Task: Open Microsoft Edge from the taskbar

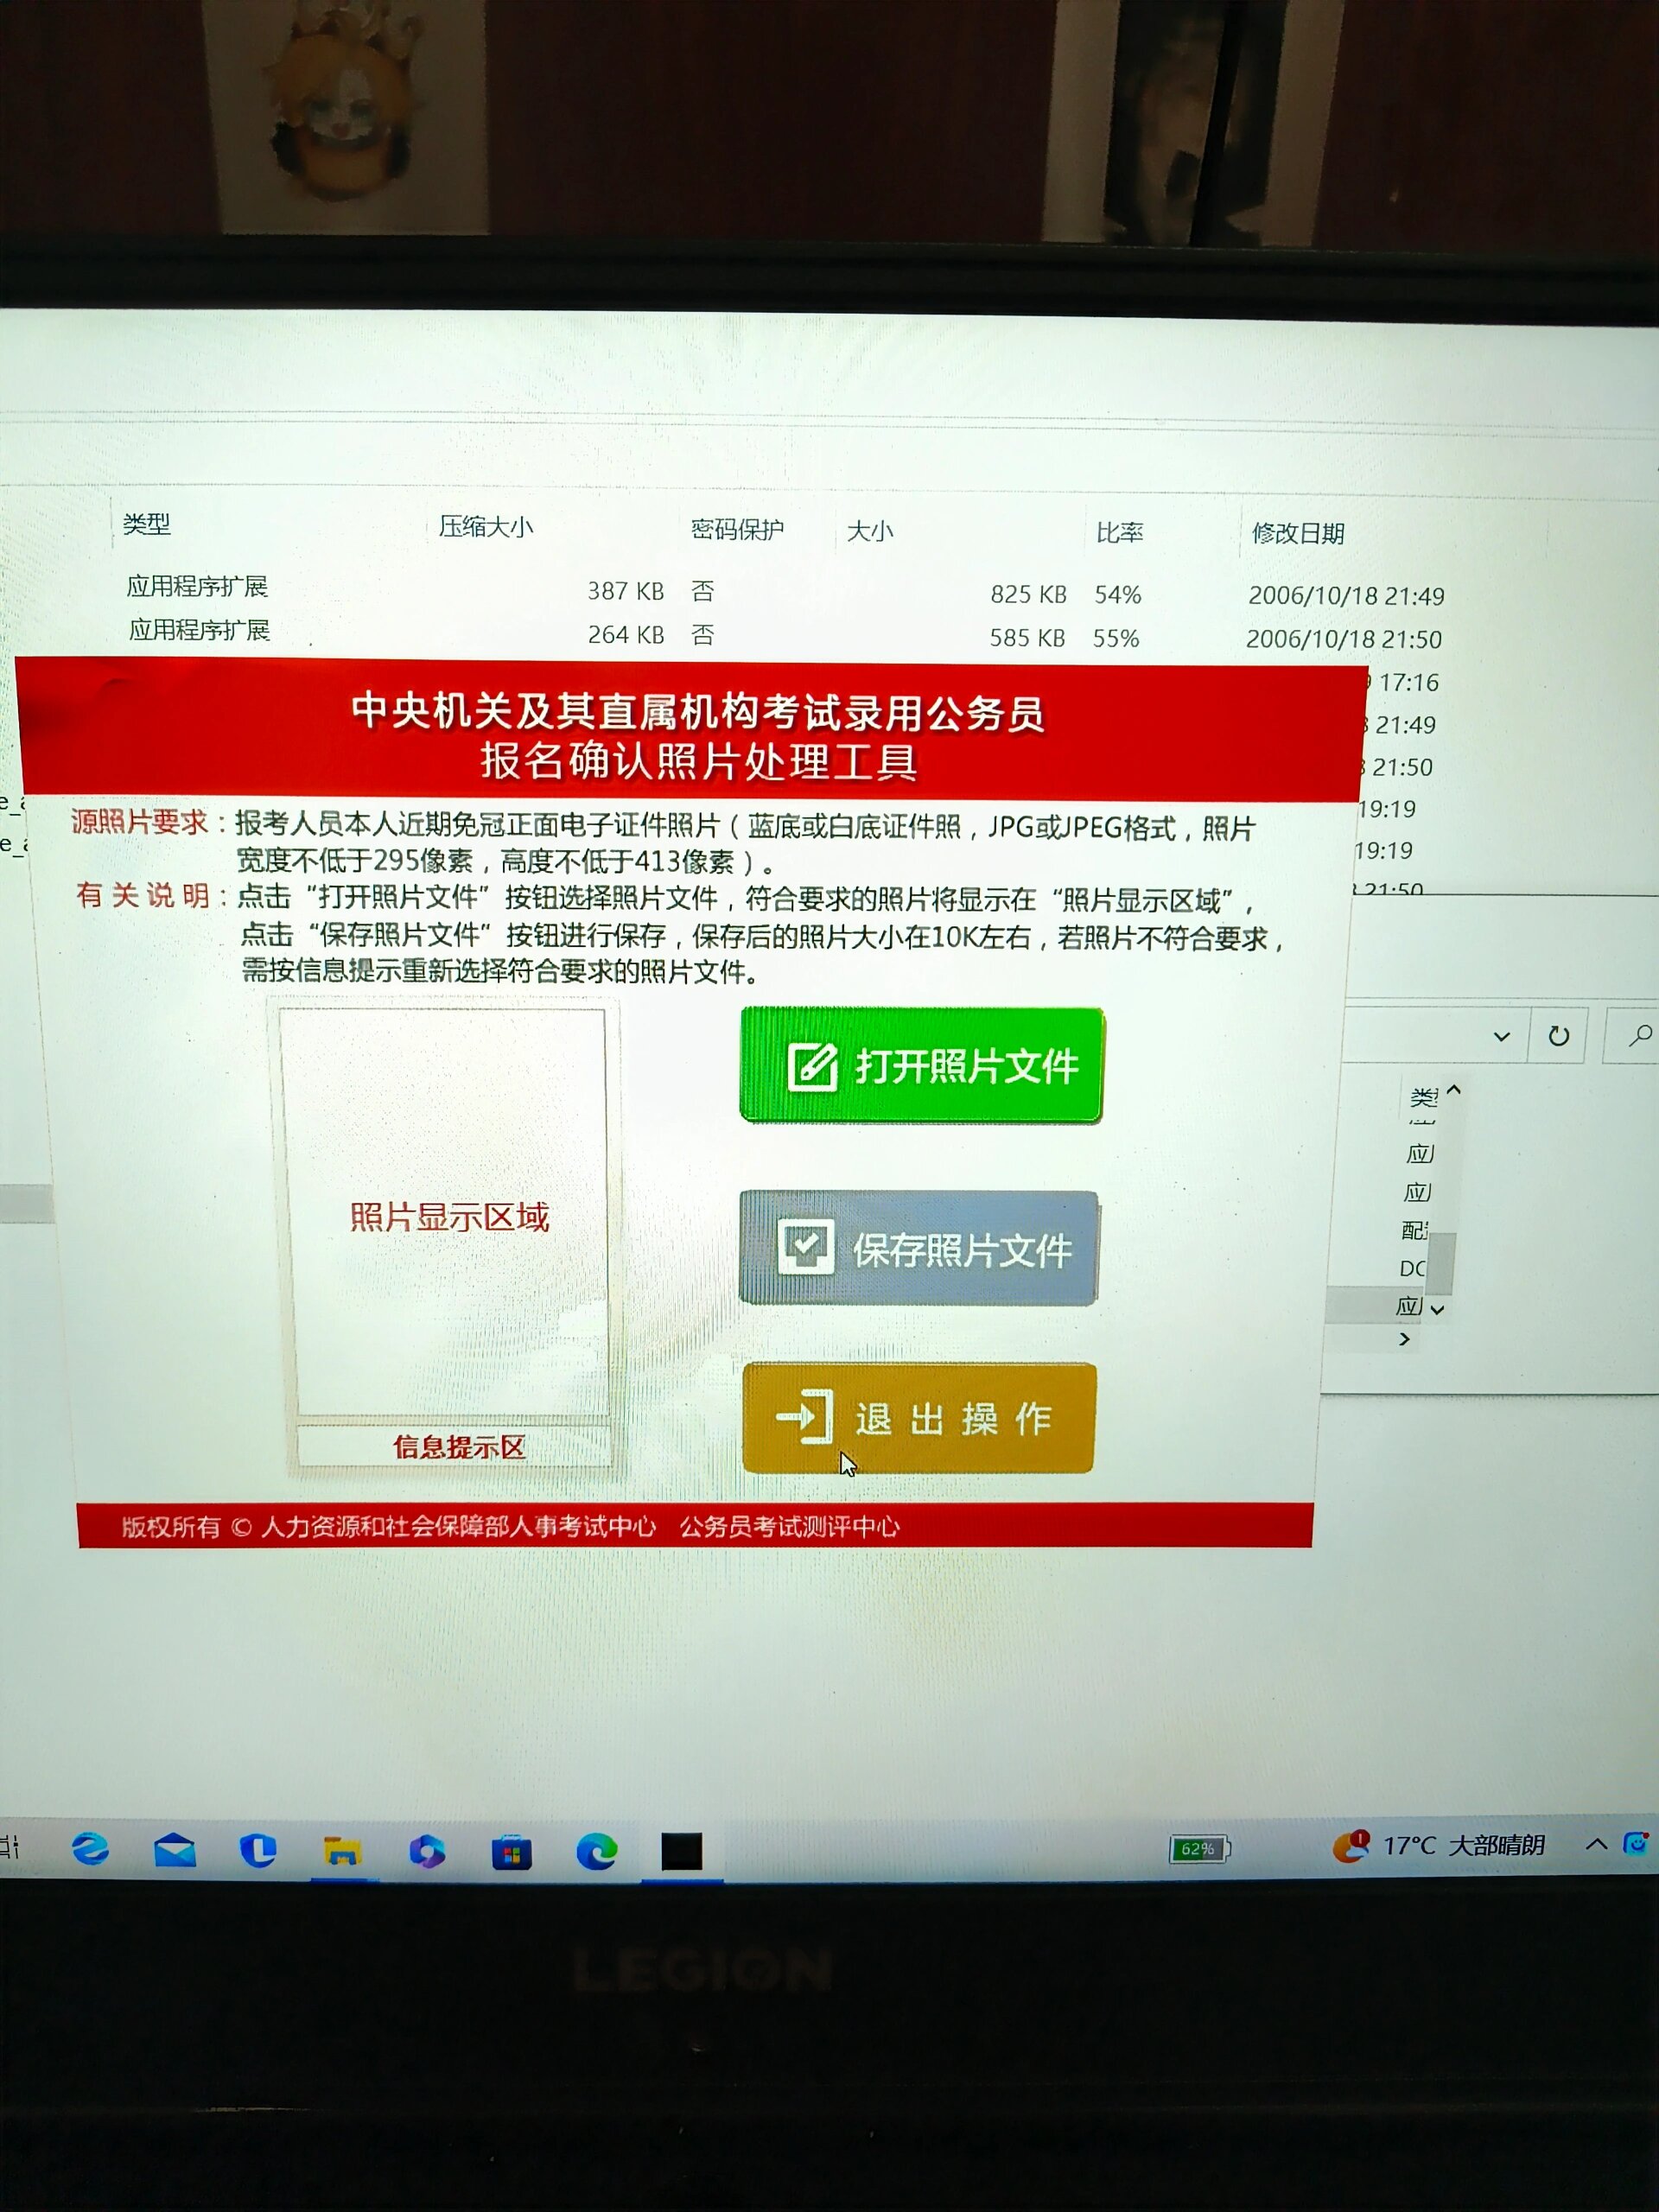Action: [x=597, y=1852]
